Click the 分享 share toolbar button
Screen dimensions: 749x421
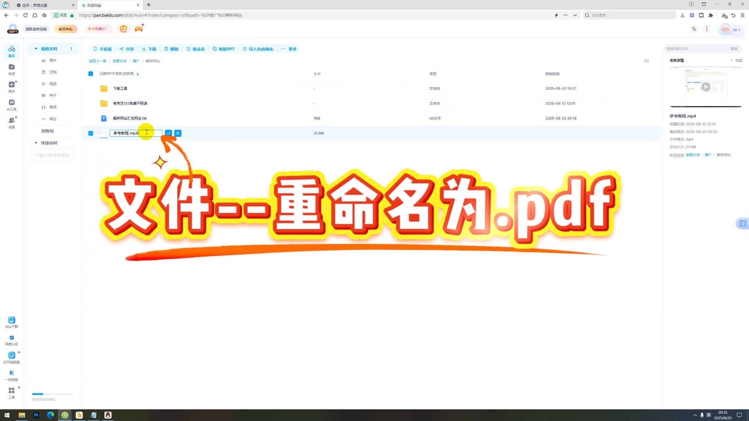pyautogui.click(x=127, y=49)
